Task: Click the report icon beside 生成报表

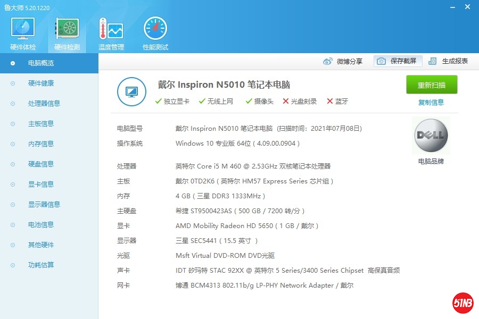Action: click(x=432, y=61)
